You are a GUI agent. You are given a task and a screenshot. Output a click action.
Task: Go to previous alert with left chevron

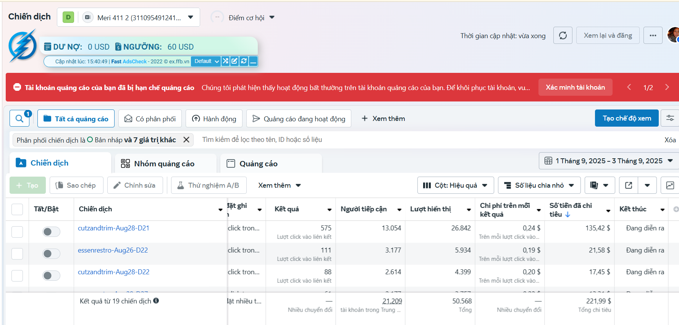coord(629,87)
